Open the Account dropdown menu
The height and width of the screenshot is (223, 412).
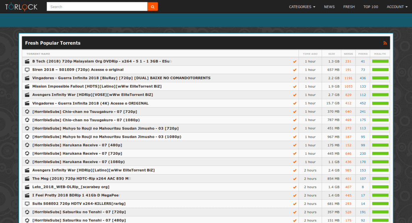397,7
